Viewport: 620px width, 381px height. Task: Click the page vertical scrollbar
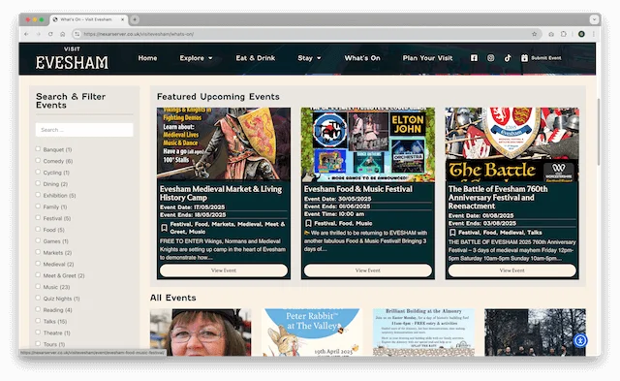[x=599, y=132]
